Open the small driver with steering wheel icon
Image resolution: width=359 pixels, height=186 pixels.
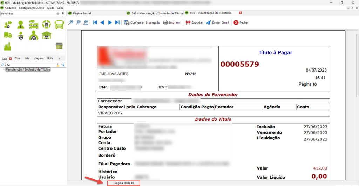(21, 35)
